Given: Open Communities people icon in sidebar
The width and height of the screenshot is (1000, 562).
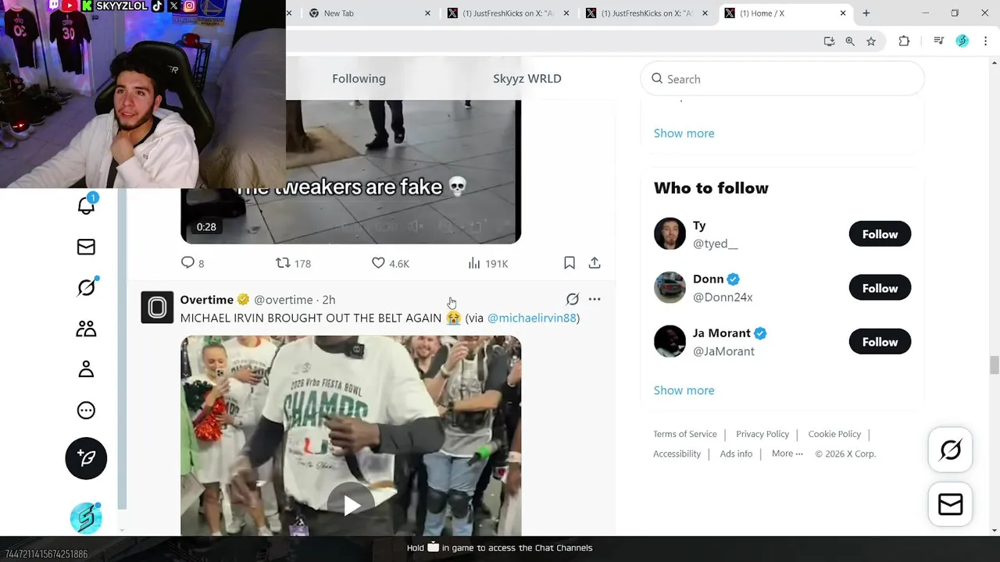Looking at the screenshot, I should pyautogui.click(x=86, y=329).
